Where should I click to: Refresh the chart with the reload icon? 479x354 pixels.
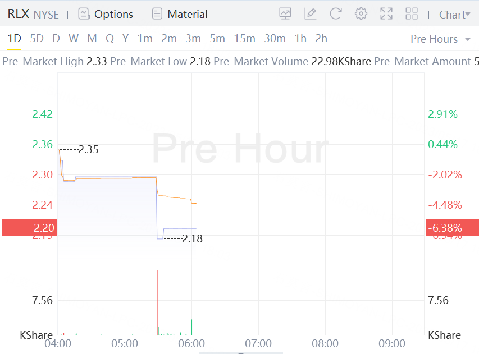click(x=336, y=14)
